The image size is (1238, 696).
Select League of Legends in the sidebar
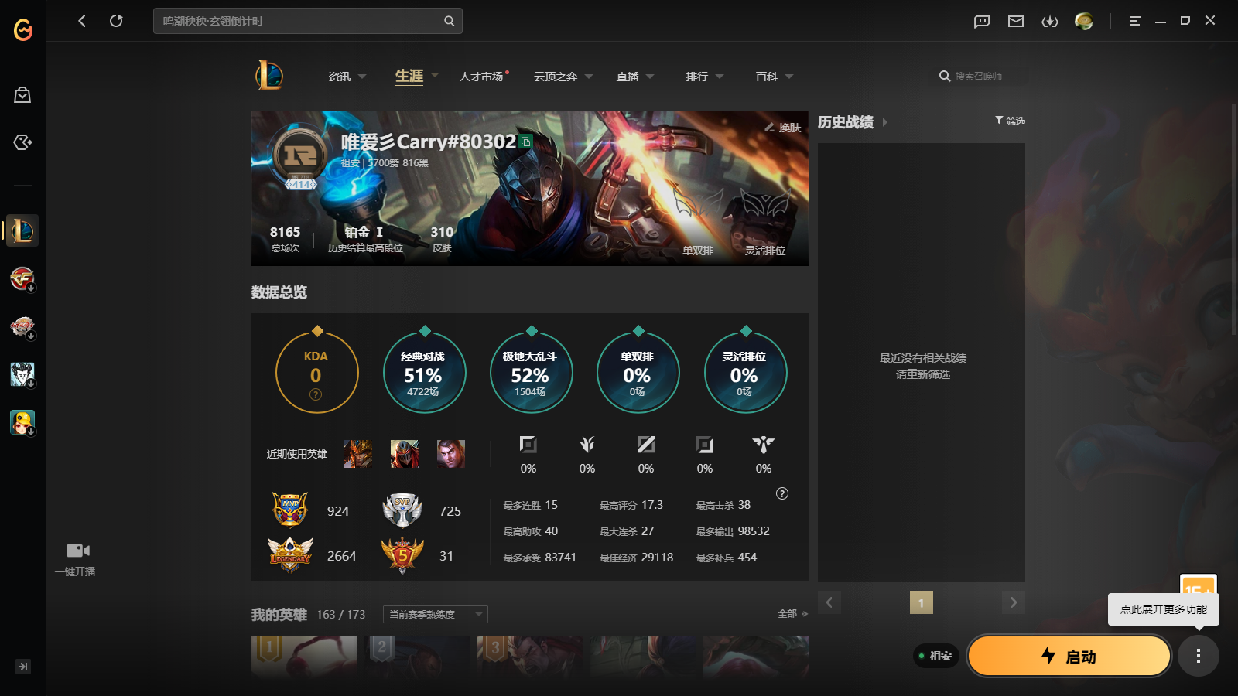tap(22, 230)
